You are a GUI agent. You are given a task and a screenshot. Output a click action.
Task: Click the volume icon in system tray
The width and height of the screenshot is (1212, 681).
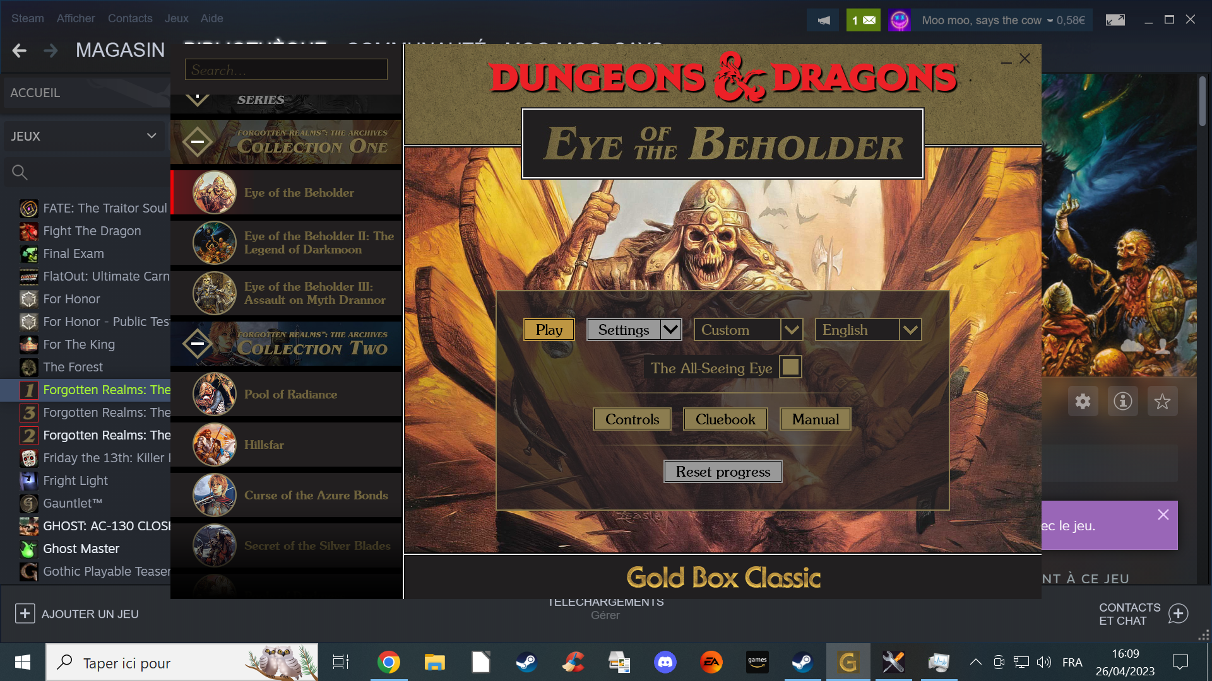1043,662
